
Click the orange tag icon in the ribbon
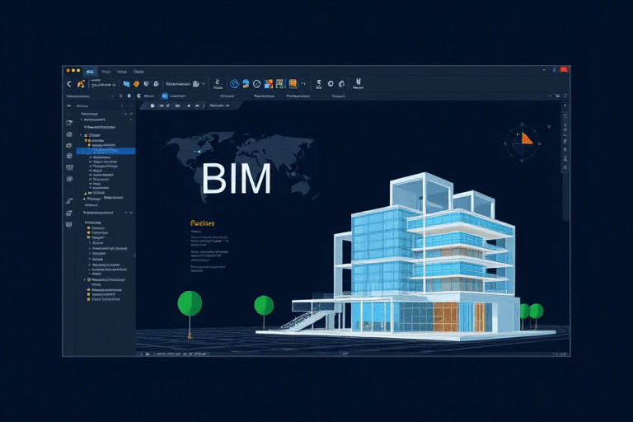[136, 83]
